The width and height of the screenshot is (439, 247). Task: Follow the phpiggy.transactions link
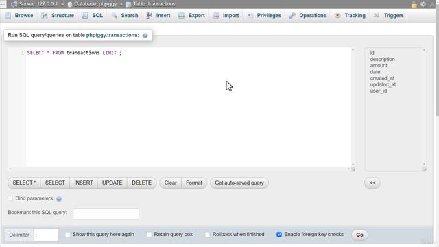[x=112, y=35]
